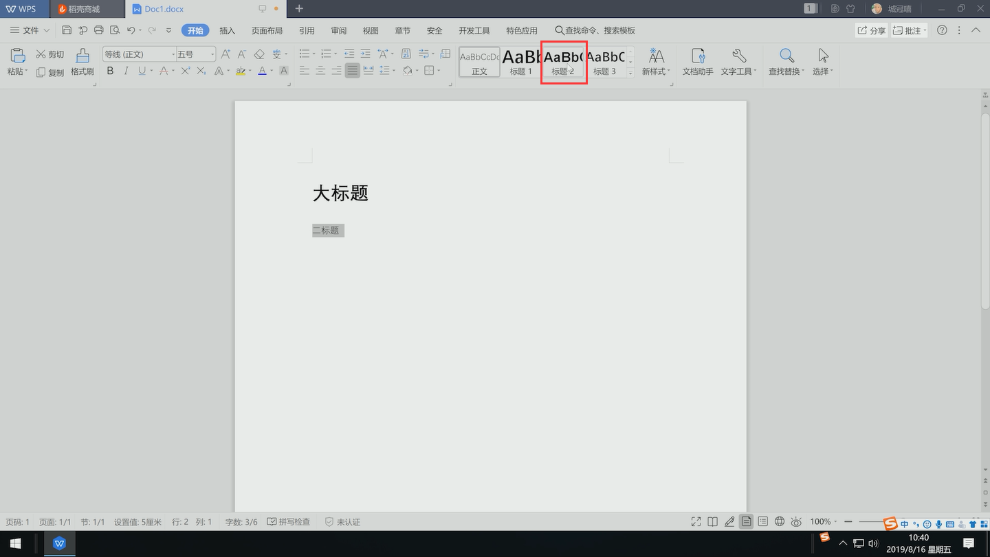Align text right
The image size is (990, 557).
[x=336, y=71]
